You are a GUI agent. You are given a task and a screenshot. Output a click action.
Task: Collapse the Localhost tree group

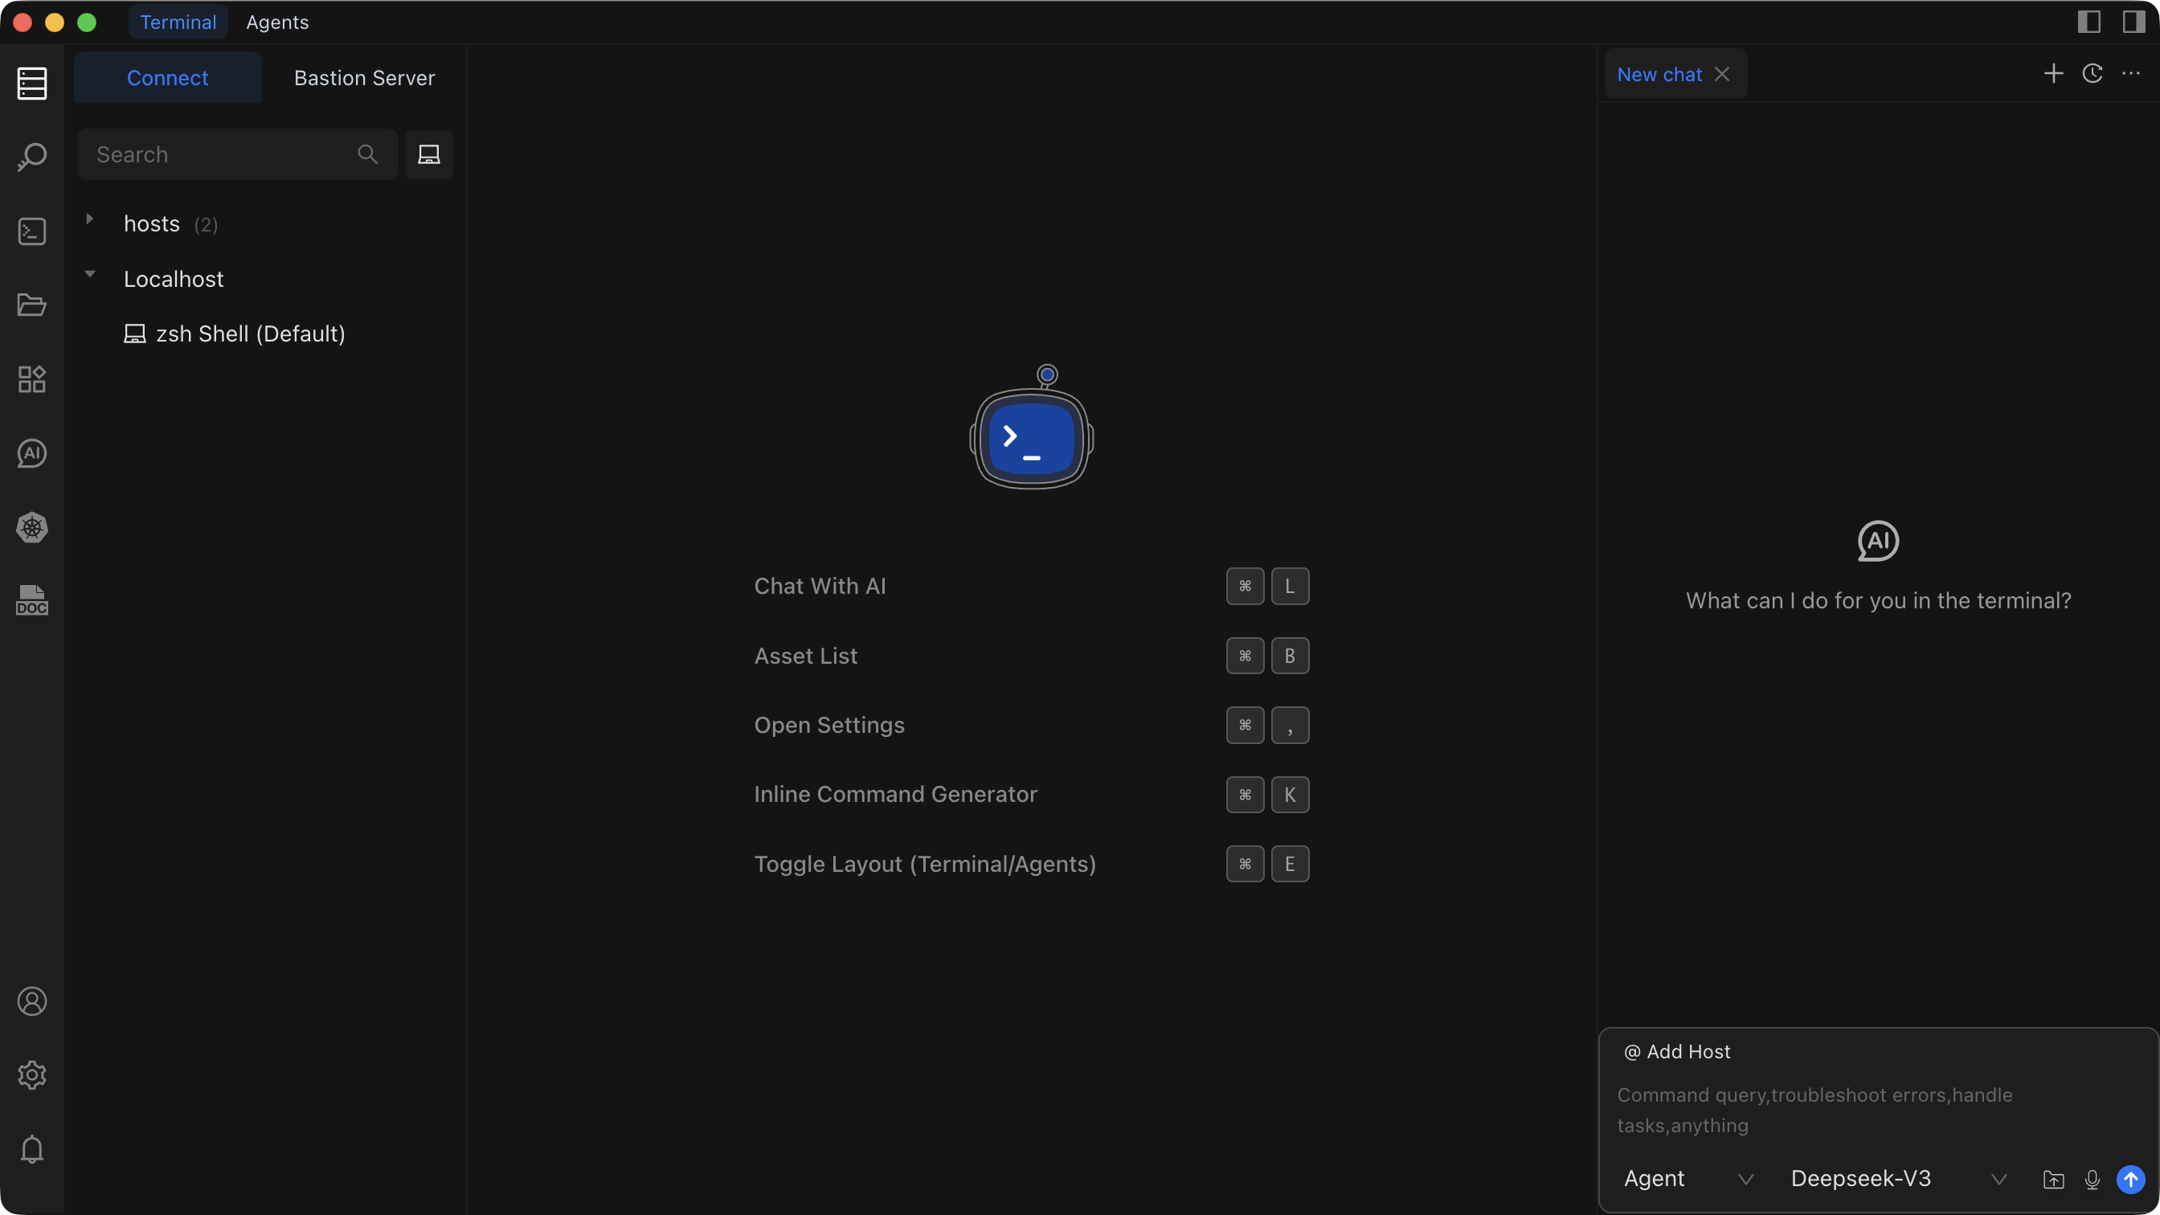point(90,274)
